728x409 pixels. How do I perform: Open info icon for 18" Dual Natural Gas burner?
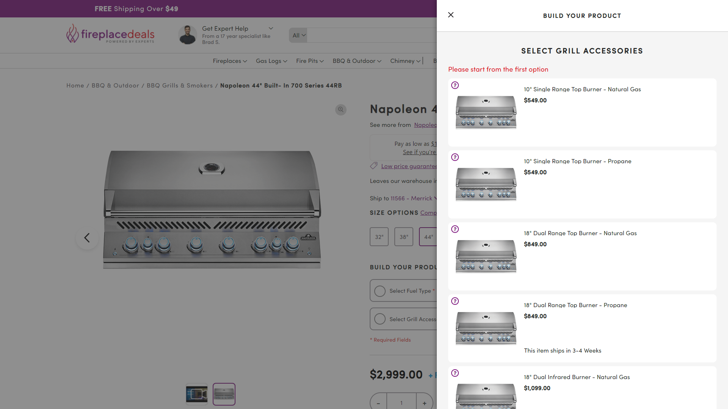click(x=455, y=229)
